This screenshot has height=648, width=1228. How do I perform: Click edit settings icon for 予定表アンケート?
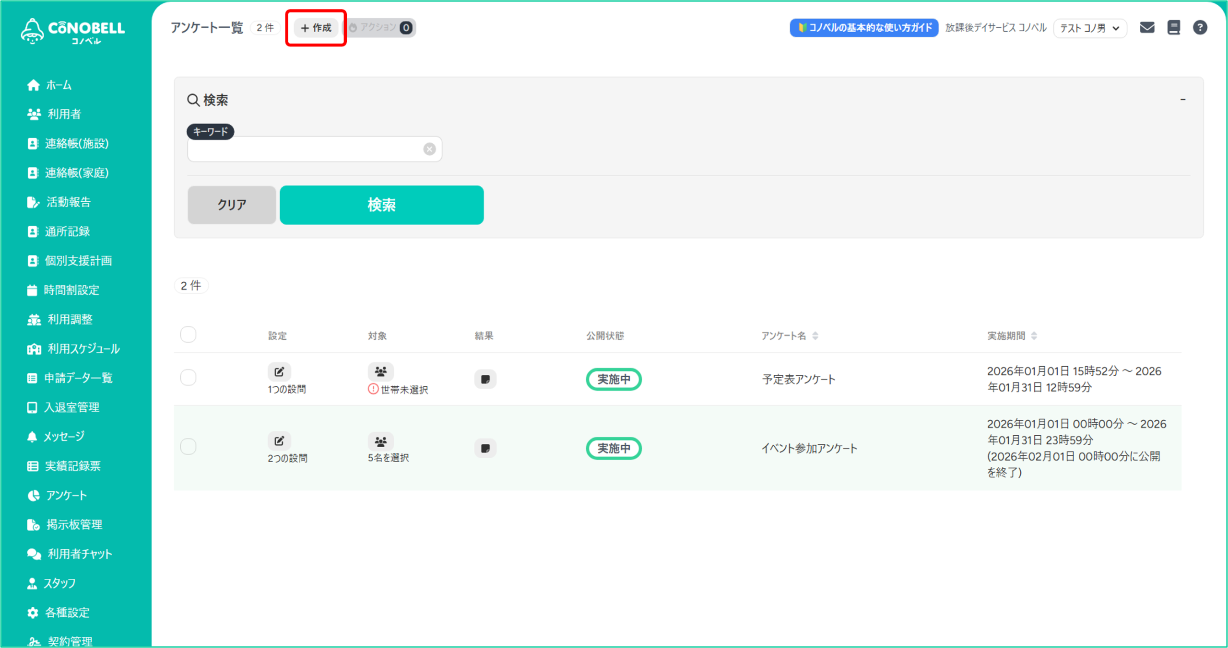[279, 371]
